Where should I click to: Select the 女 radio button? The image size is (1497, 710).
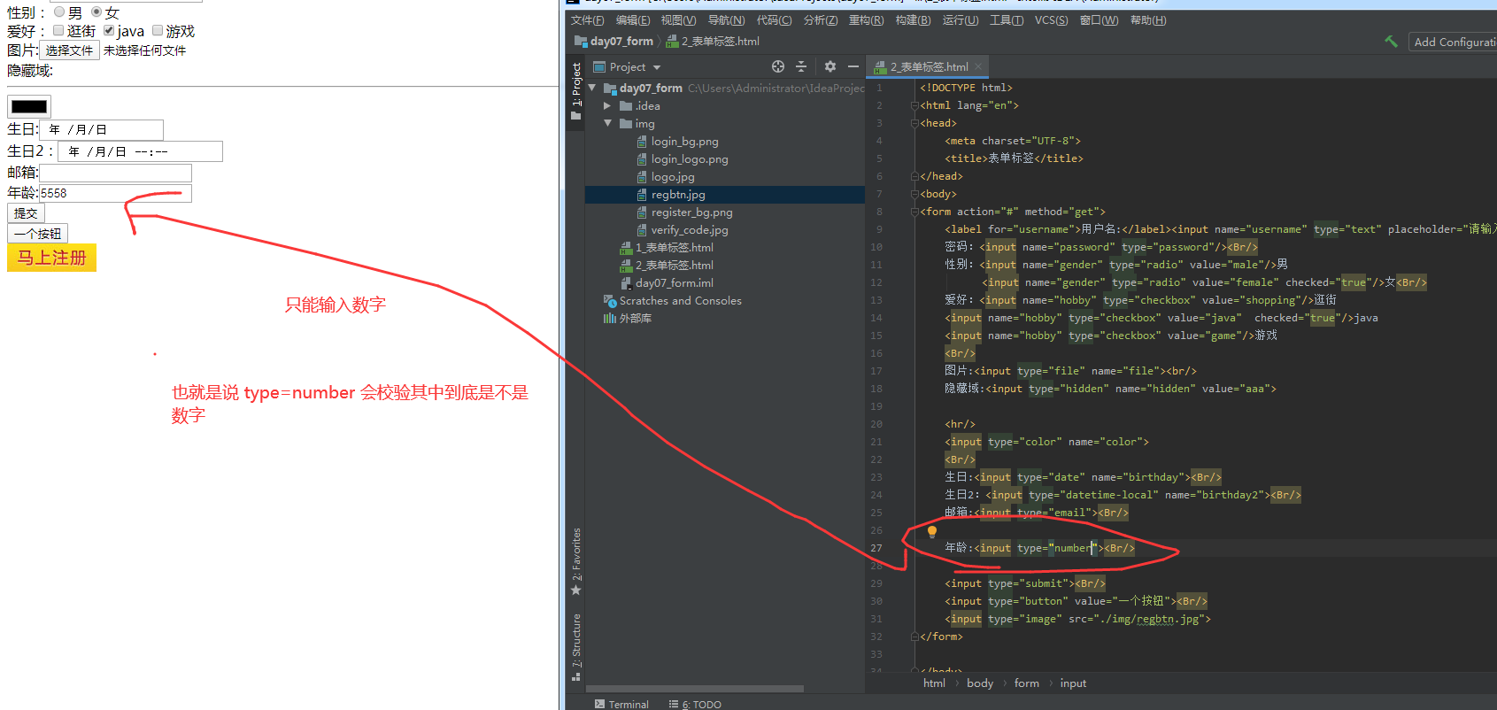pyautogui.click(x=96, y=12)
